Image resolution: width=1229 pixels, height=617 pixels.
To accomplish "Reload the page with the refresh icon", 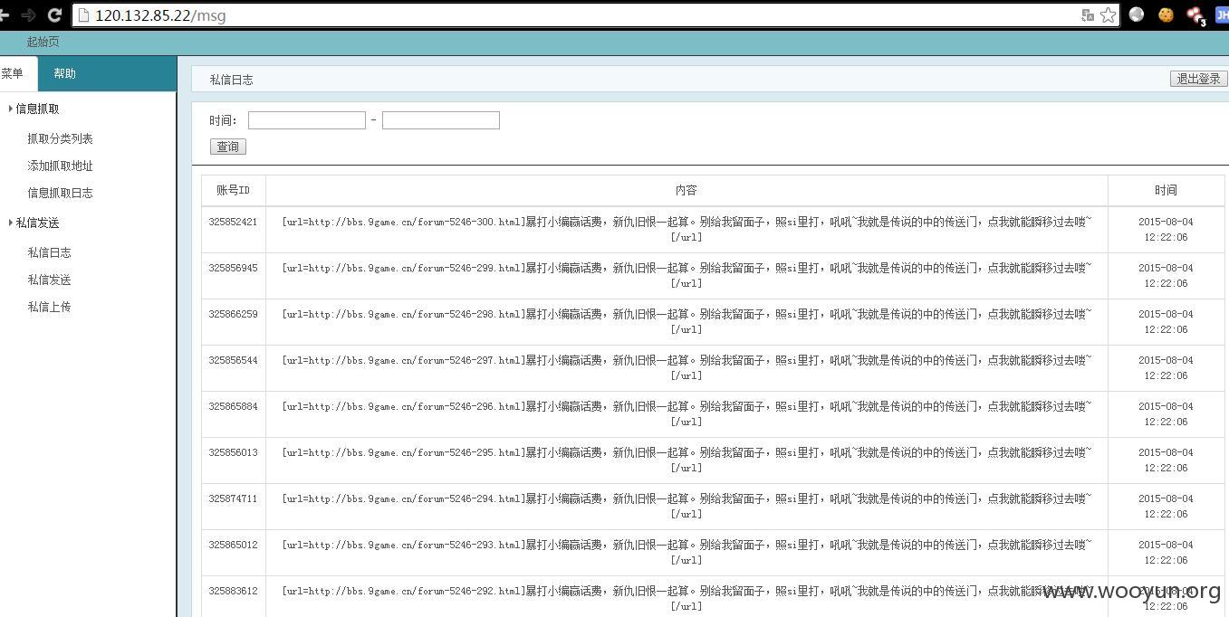I will [x=54, y=15].
